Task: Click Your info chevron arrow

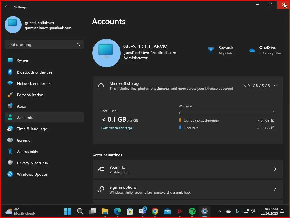Action: coord(275,169)
